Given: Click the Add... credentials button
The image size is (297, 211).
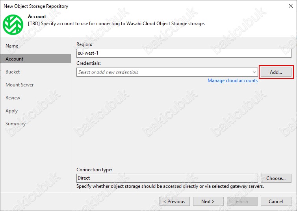Looking at the screenshot, I should point(276,72).
